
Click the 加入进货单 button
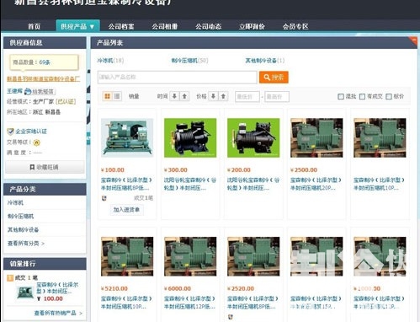click(x=126, y=210)
